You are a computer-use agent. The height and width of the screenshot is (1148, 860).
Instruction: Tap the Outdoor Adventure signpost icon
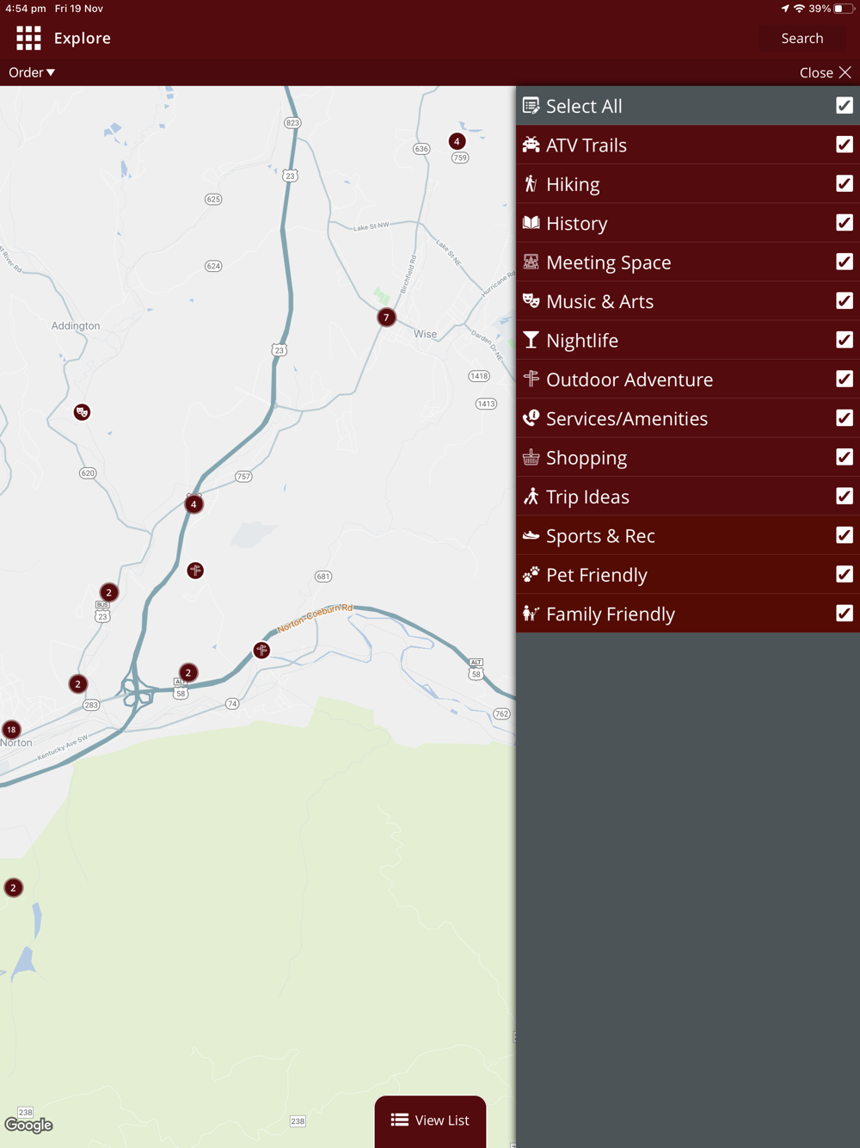click(531, 379)
